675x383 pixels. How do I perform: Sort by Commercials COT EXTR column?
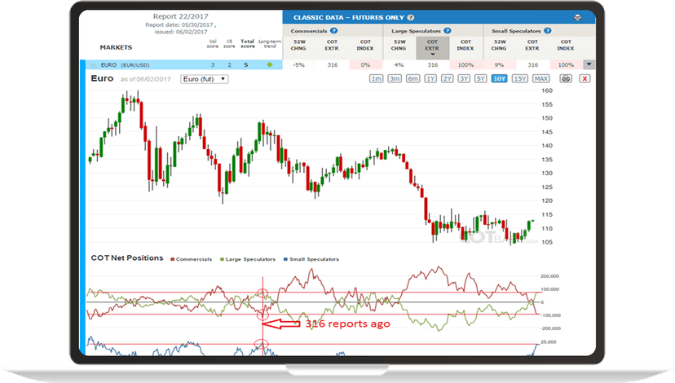click(x=332, y=45)
